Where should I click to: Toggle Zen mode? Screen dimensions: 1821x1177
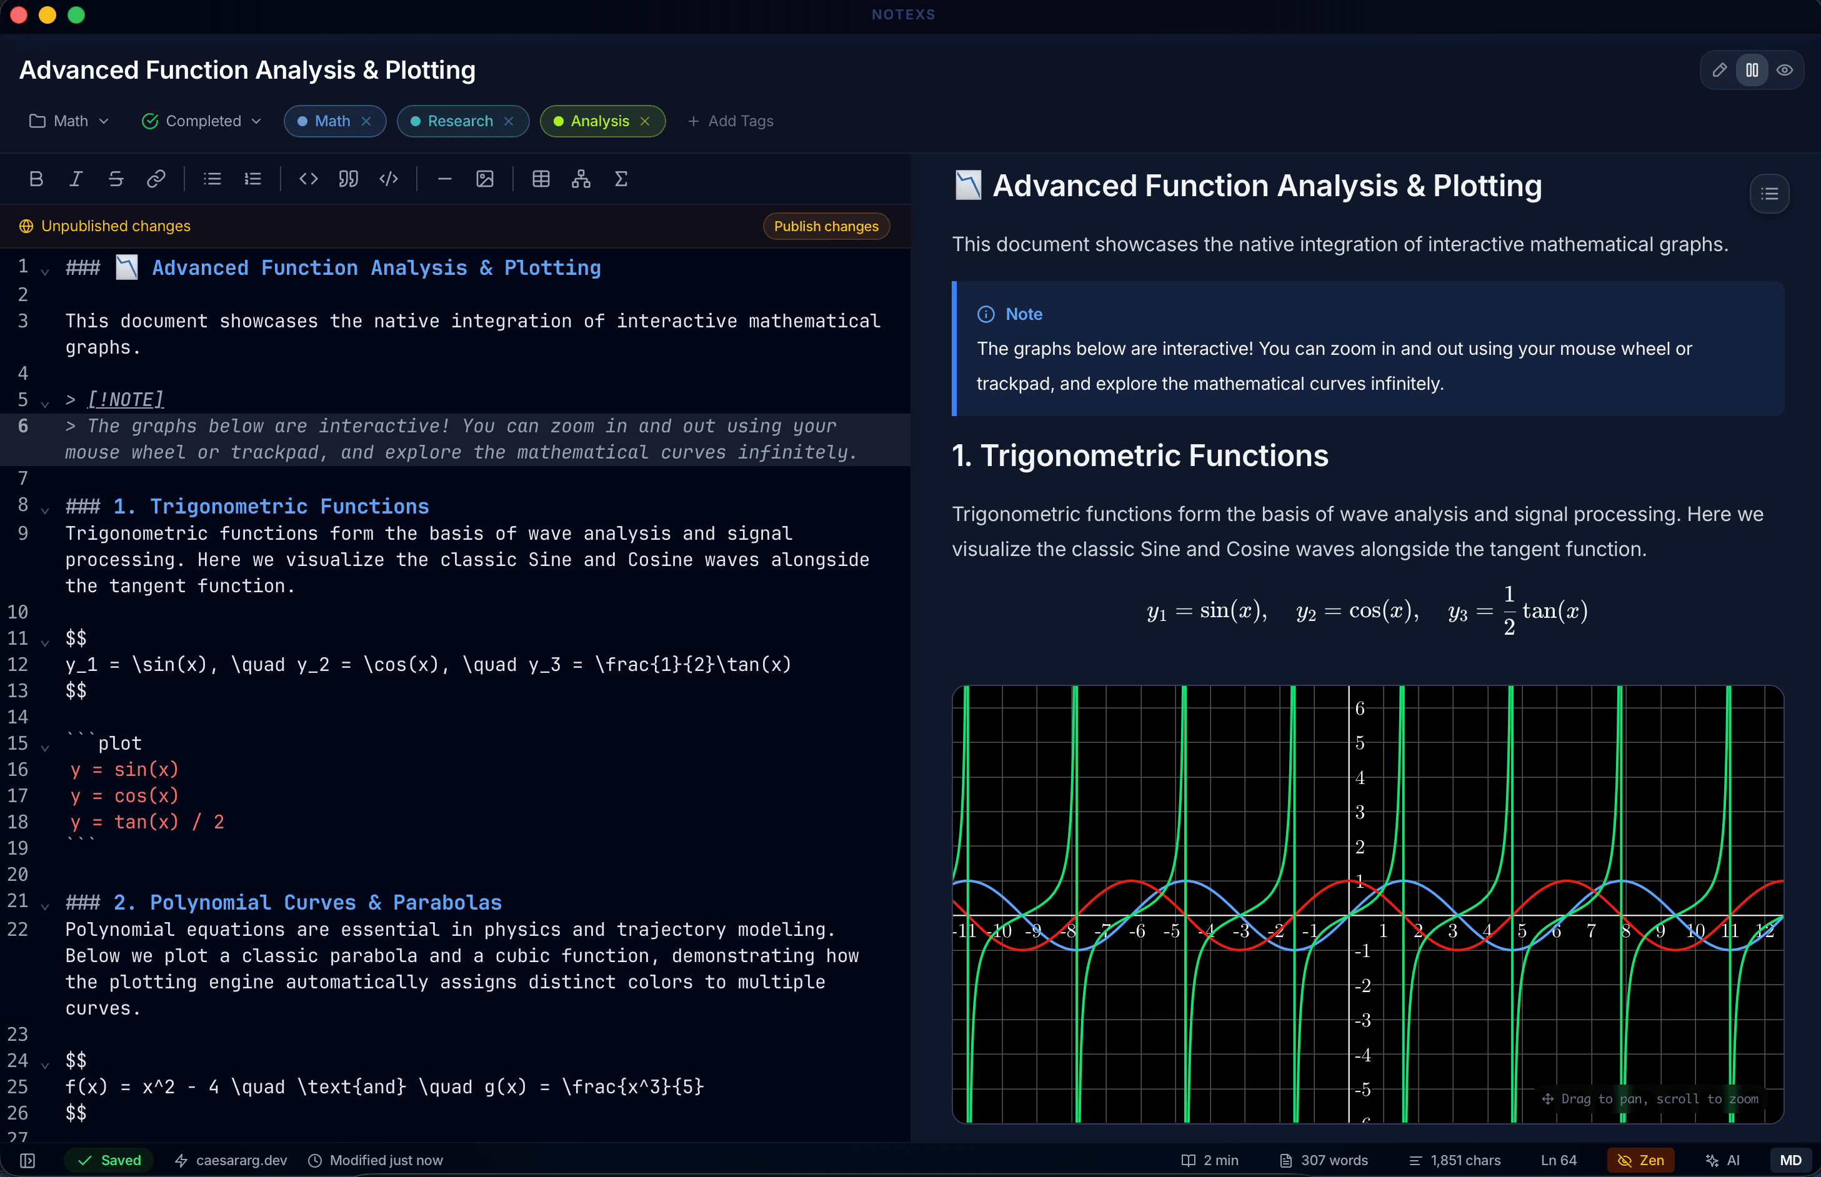coord(1640,1160)
